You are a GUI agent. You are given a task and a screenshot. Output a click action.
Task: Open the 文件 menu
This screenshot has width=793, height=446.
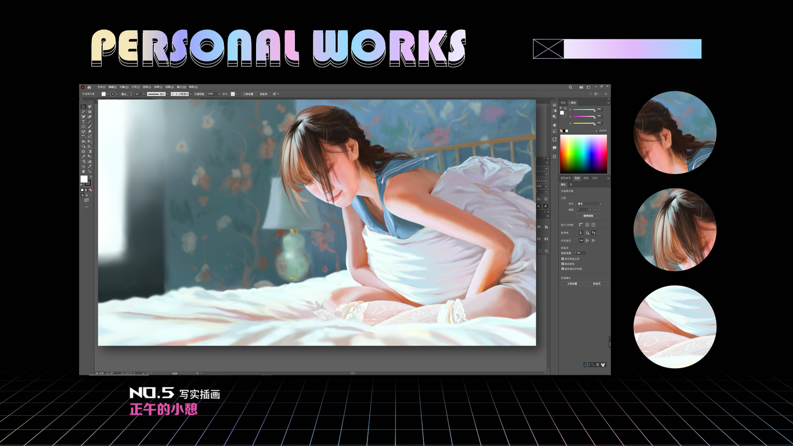[x=102, y=87]
